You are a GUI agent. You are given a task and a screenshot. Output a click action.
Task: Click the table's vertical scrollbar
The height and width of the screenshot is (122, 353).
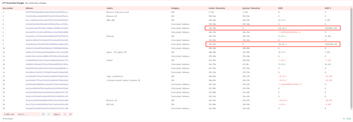[351, 58]
